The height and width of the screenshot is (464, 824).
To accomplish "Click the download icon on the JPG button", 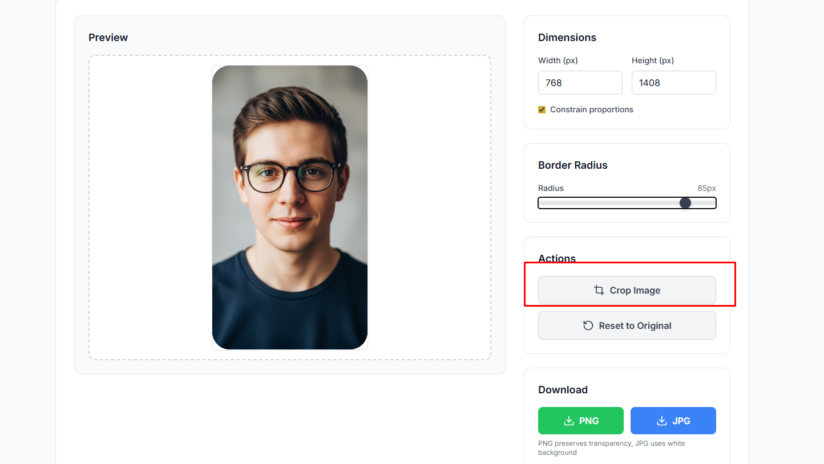I will 662,421.
